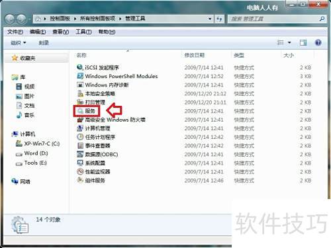Viewport: 331px width, 248px height.
Task: Expand the arrow after 所有控制面板项 breadcrumb
Action: tap(120, 19)
